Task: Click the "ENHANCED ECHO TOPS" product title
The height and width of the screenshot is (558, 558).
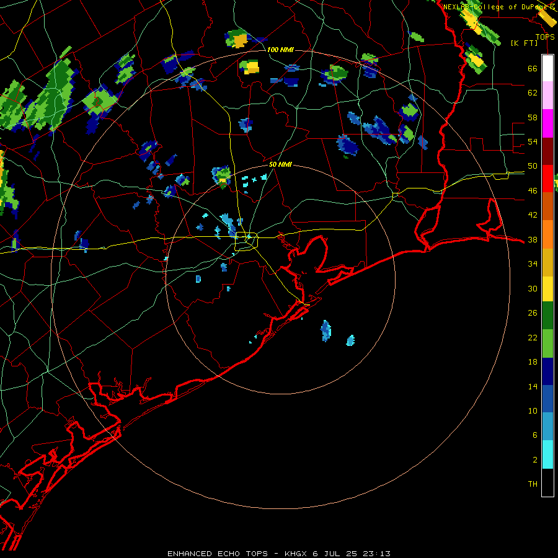Action: 218,554
